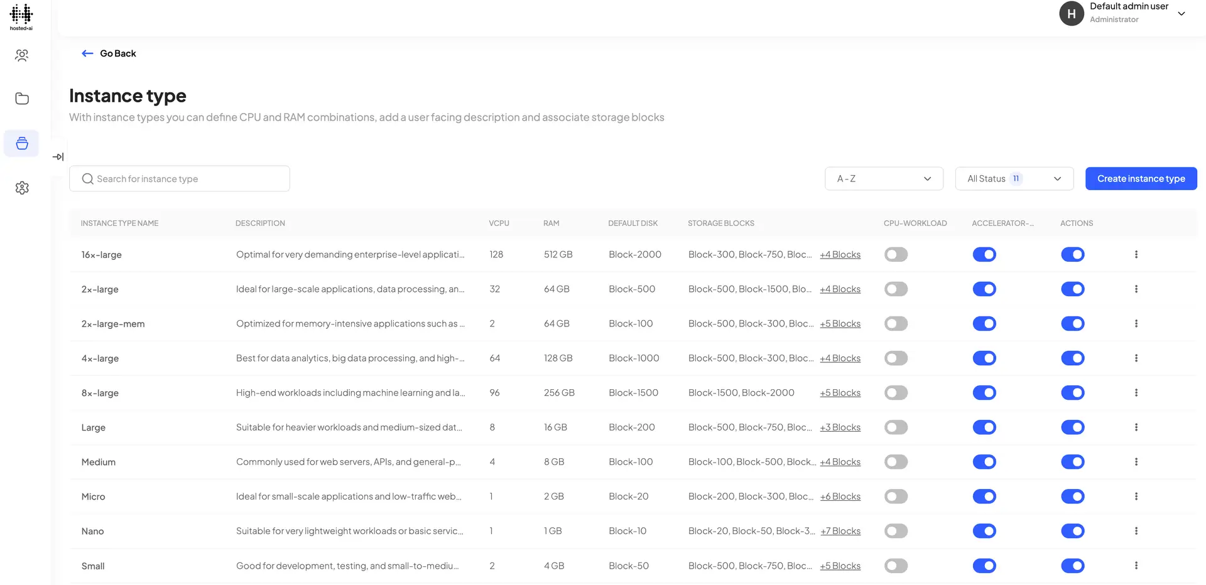Open the A-Z sorting dropdown
Image resolution: width=1206 pixels, height=585 pixels.
coord(884,178)
